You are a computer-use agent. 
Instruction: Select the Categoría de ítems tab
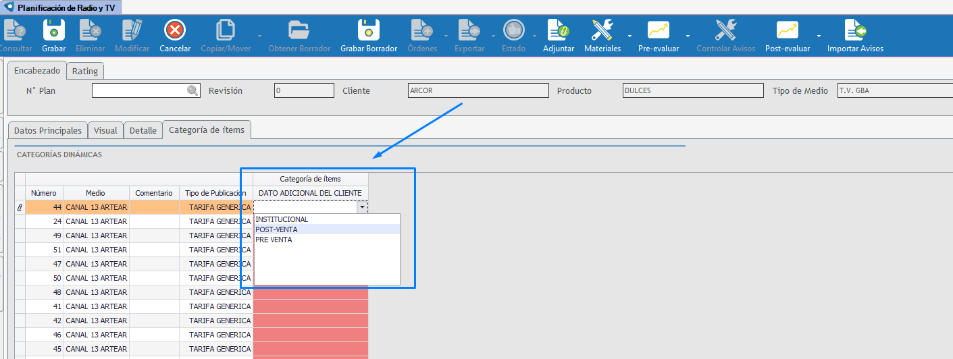click(x=207, y=130)
